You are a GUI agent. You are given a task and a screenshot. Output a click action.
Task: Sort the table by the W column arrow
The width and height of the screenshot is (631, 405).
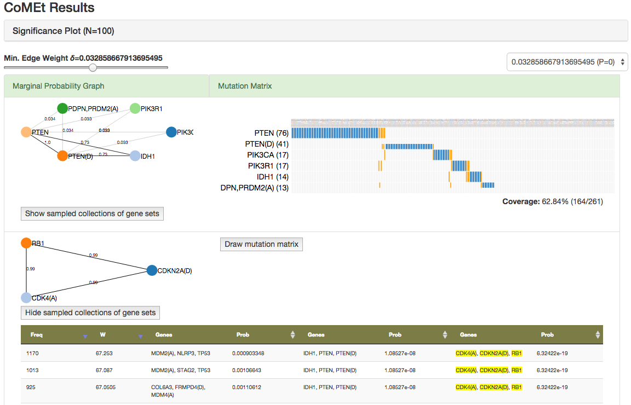tap(140, 336)
